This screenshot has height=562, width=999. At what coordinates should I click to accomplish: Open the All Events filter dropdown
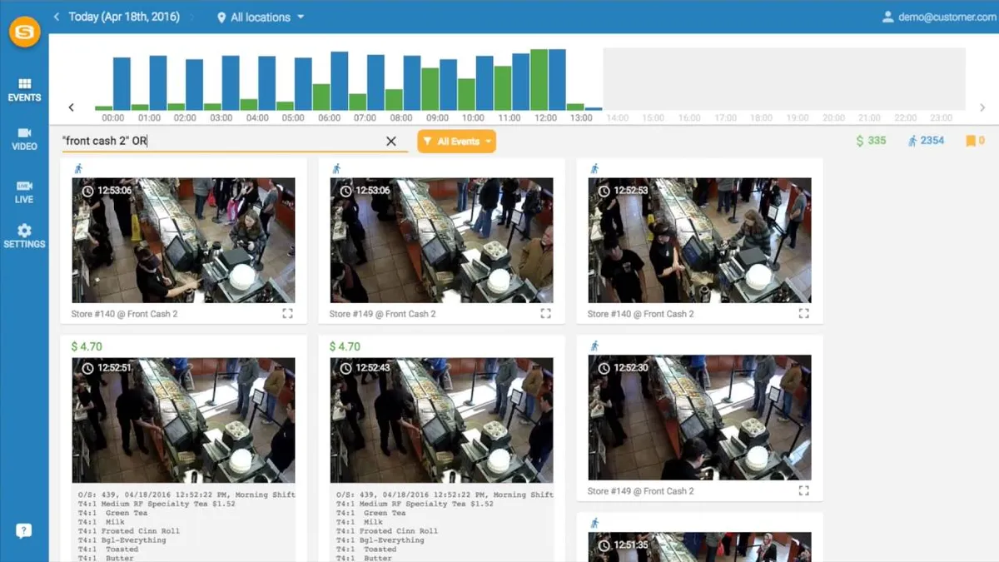[x=456, y=142]
